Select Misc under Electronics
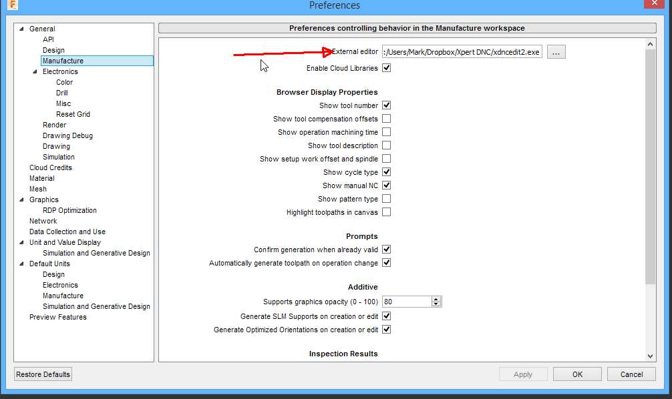 pyautogui.click(x=63, y=103)
